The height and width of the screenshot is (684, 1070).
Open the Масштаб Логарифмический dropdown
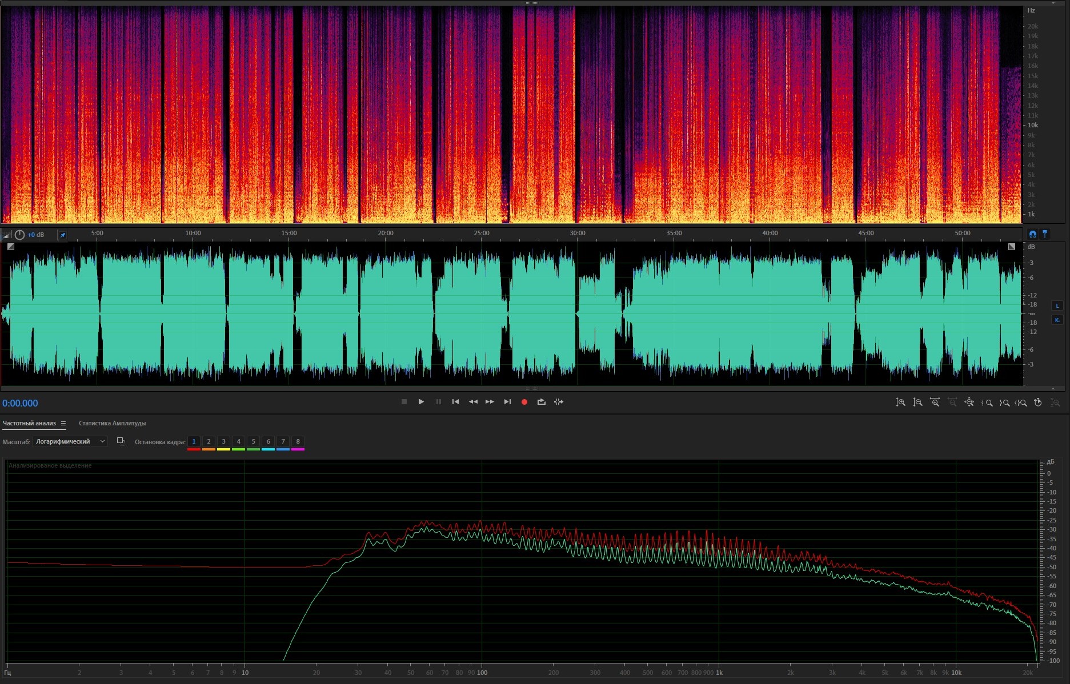pyautogui.click(x=70, y=441)
